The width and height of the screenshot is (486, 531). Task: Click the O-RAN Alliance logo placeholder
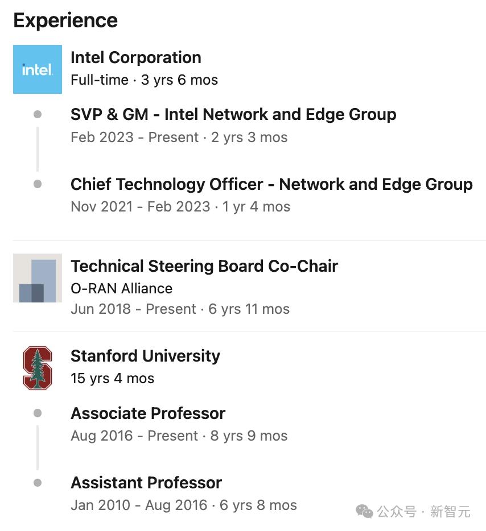[x=38, y=278]
